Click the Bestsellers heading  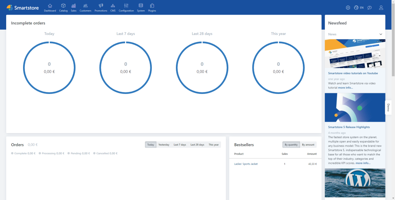[x=244, y=145]
